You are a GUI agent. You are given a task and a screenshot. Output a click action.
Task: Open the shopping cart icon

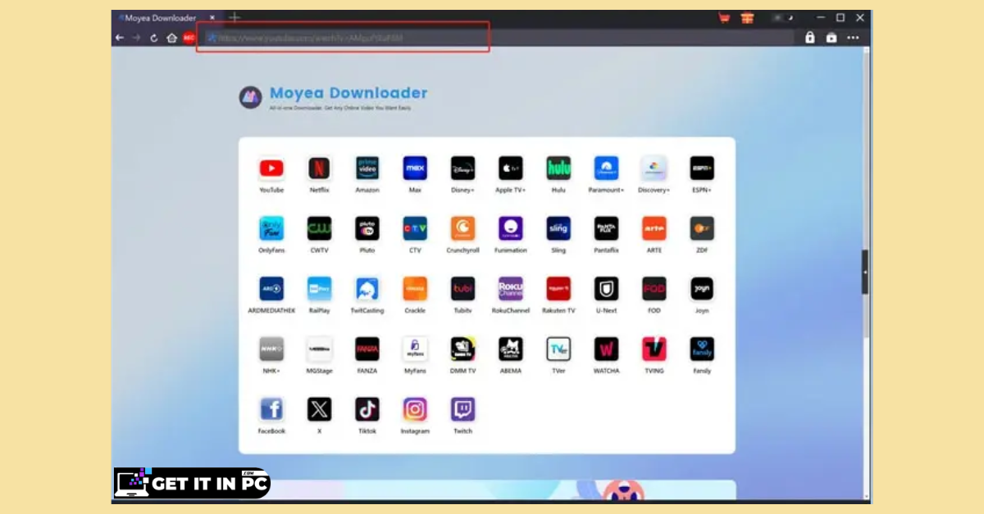(x=724, y=18)
